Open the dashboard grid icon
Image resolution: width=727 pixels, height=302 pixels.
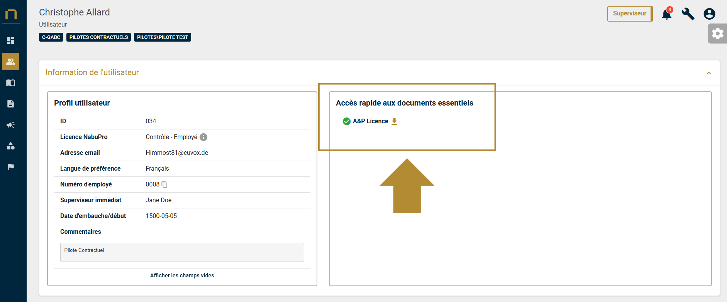pyautogui.click(x=11, y=40)
